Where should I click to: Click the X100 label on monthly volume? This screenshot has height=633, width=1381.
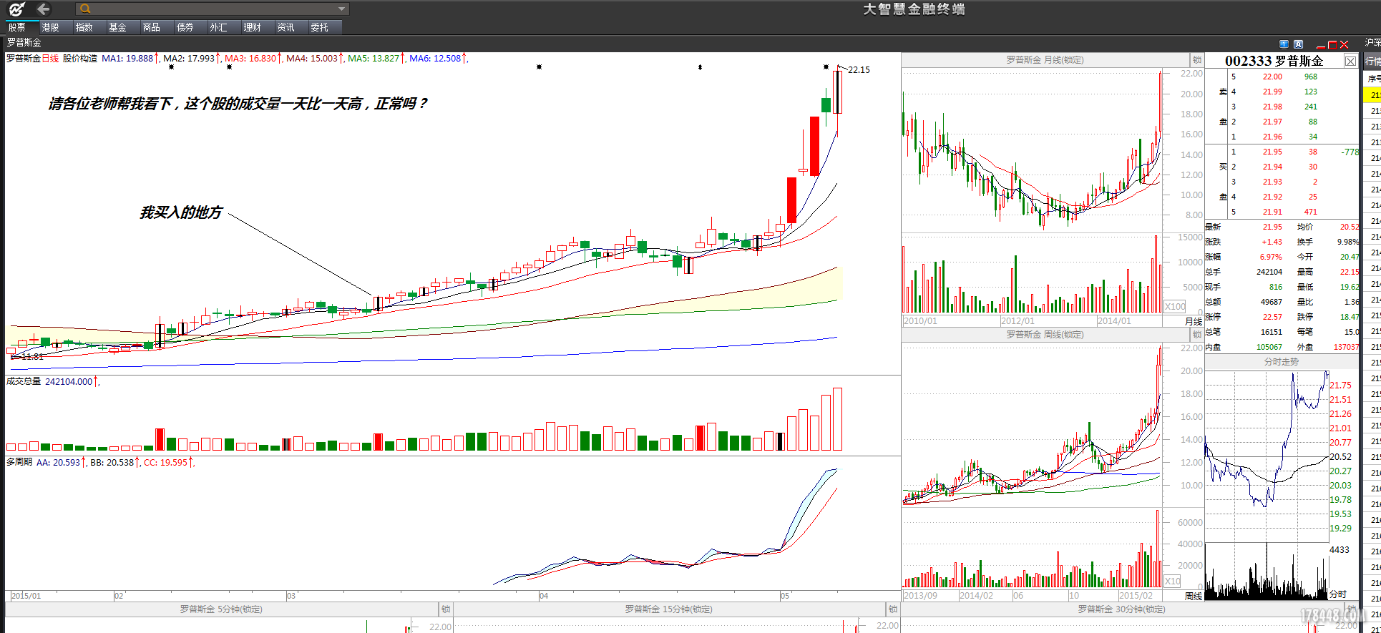pos(1175,307)
